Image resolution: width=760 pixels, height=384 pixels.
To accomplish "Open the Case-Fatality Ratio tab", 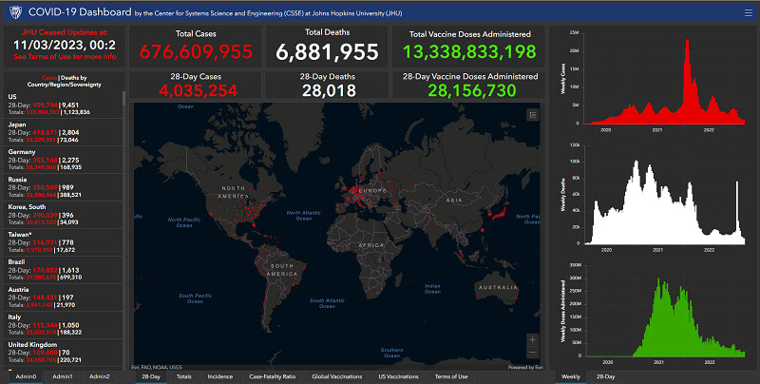I will click(x=272, y=376).
